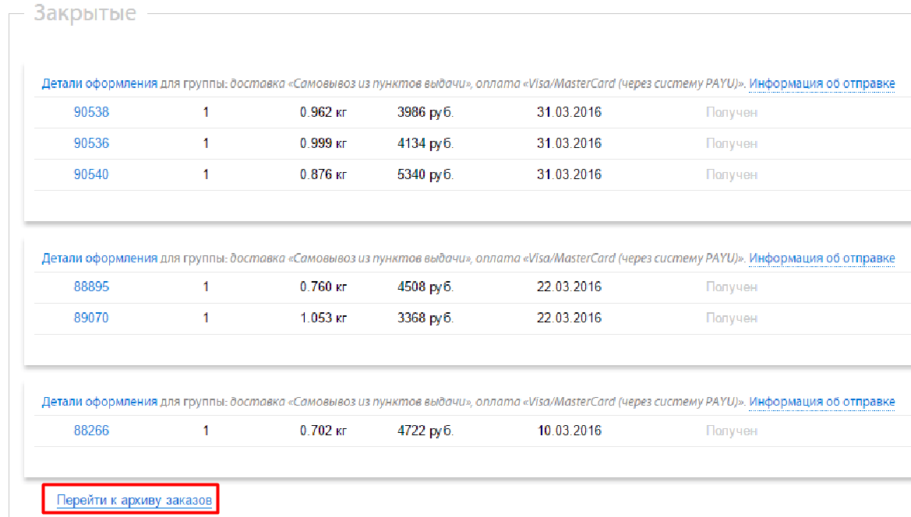Open order number 90538
The width and height of the screenshot is (911, 517).
(x=91, y=112)
